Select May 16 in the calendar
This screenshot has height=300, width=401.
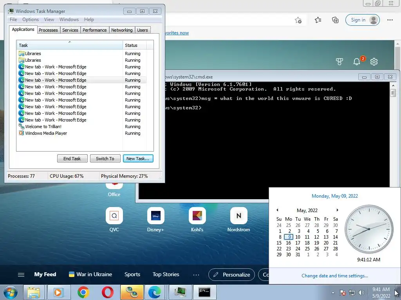coord(289,243)
